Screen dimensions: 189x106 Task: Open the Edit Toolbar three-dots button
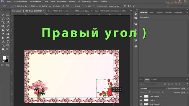pos(3,53)
